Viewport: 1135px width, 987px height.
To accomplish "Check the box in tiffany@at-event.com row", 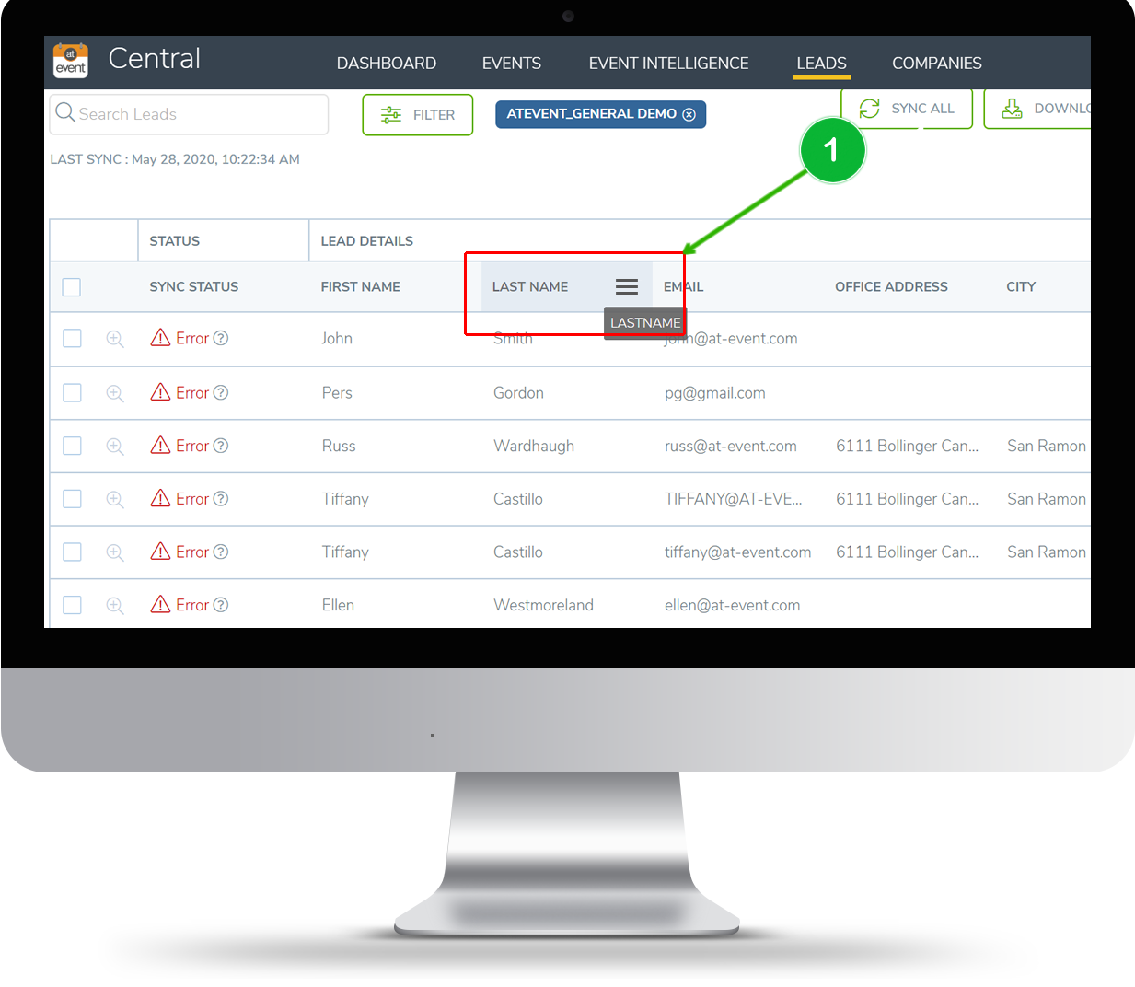I will click(x=72, y=552).
